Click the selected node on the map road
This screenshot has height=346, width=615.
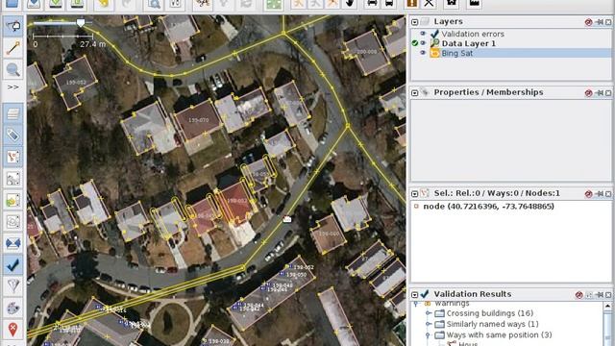[287, 219]
